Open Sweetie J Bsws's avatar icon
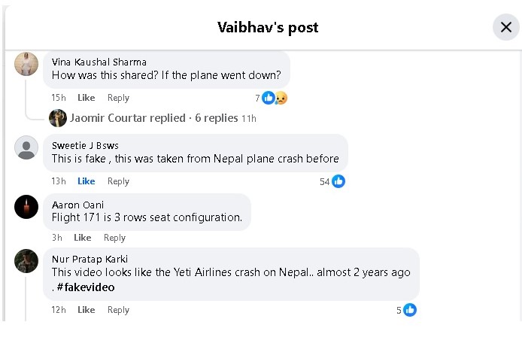Viewport: 522px width, 337px height. click(x=27, y=147)
